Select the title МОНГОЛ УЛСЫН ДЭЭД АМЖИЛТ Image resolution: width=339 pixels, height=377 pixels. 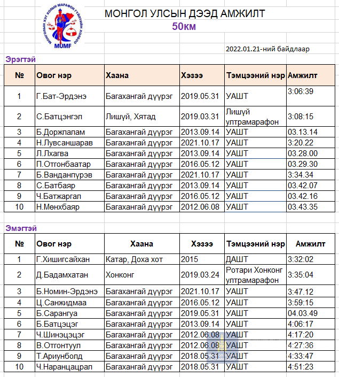[184, 14]
